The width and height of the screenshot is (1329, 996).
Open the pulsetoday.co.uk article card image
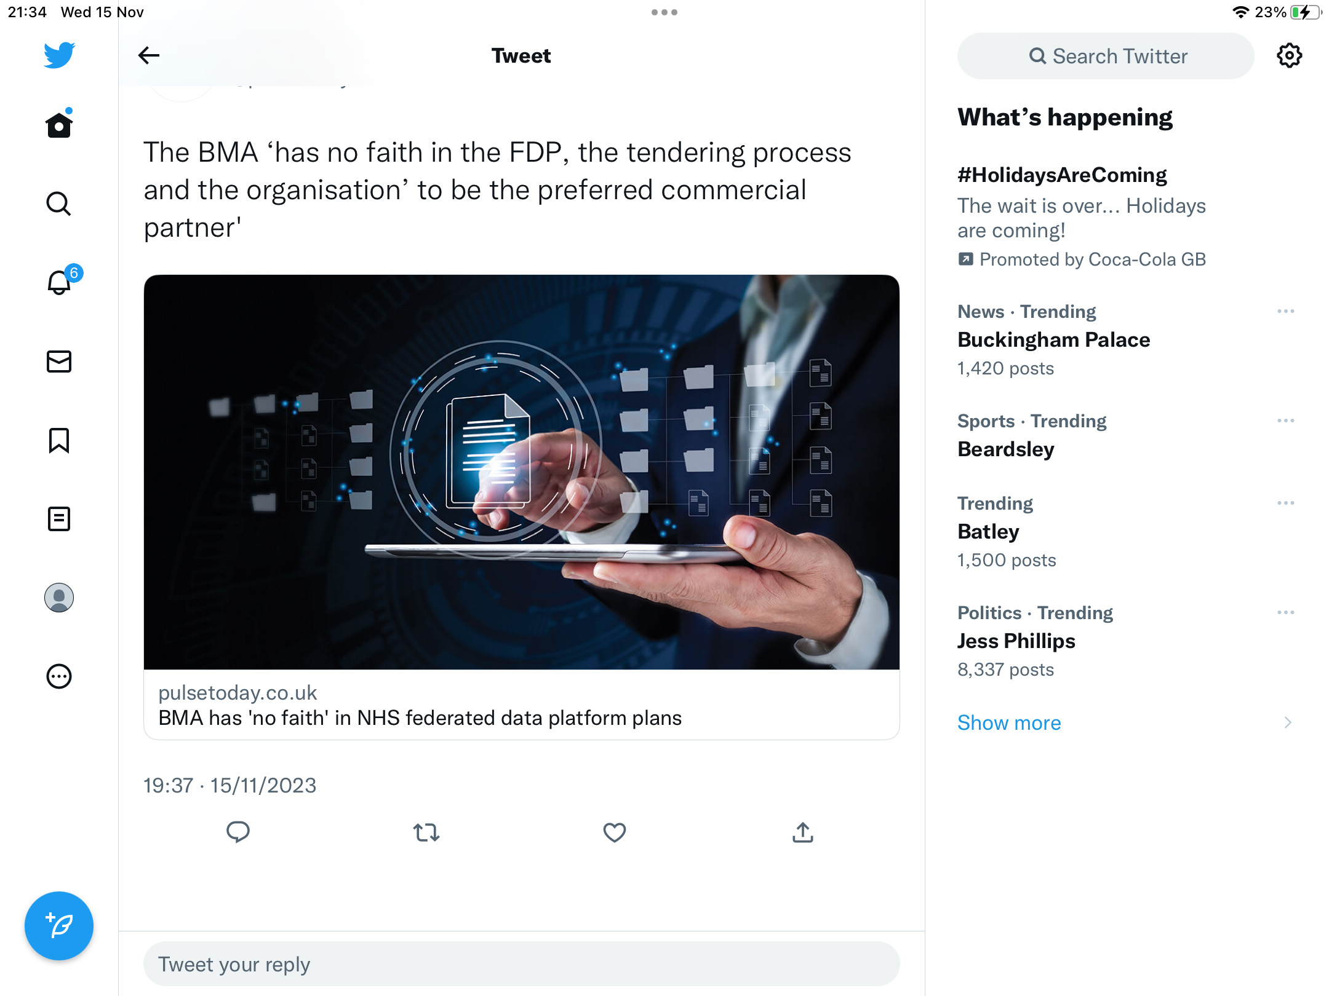(x=521, y=472)
